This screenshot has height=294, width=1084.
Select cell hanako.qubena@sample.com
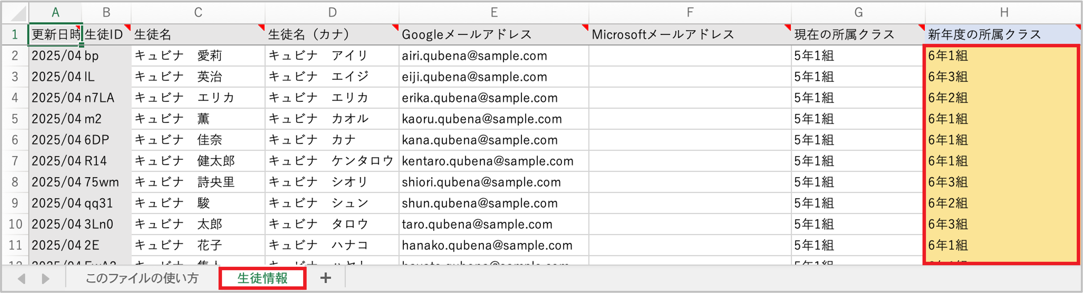[x=494, y=245]
